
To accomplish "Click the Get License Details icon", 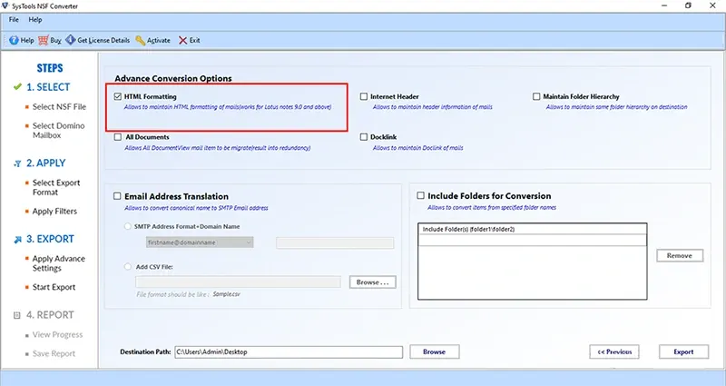I will (71, 40).
